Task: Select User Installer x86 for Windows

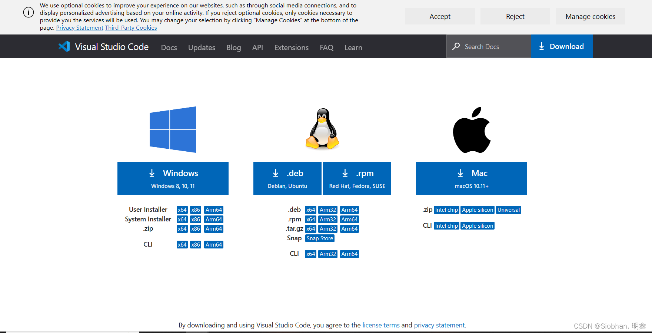Action: click(x=196, y=210)
